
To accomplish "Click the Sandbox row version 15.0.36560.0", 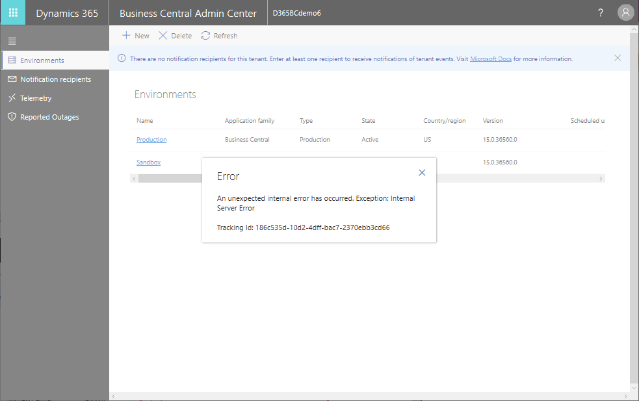I will click(500, 162).
